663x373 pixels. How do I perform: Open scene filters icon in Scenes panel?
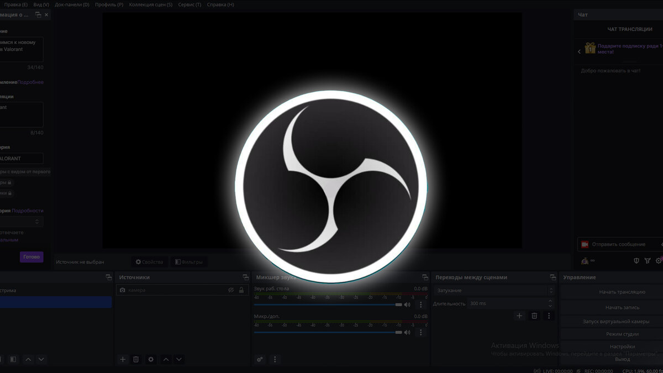(x=13, y=359)
